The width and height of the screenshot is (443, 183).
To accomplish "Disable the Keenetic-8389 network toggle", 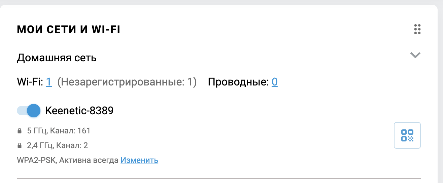I will tap(29, 111).
